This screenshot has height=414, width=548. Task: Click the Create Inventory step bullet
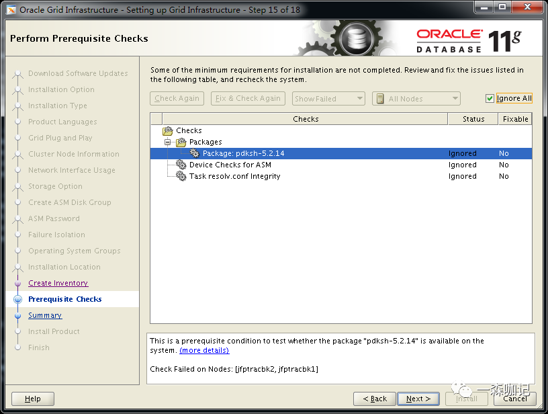tap(17, 283)
